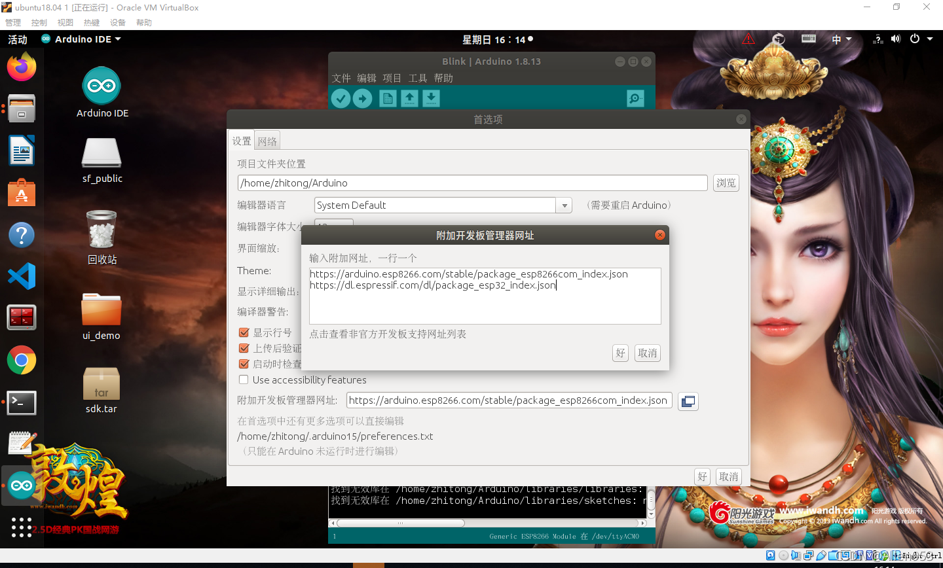Viewport: 943px width, 568px height.
Task: Click the Open sketch toolbar icon
Action: [x=409, y=98]
